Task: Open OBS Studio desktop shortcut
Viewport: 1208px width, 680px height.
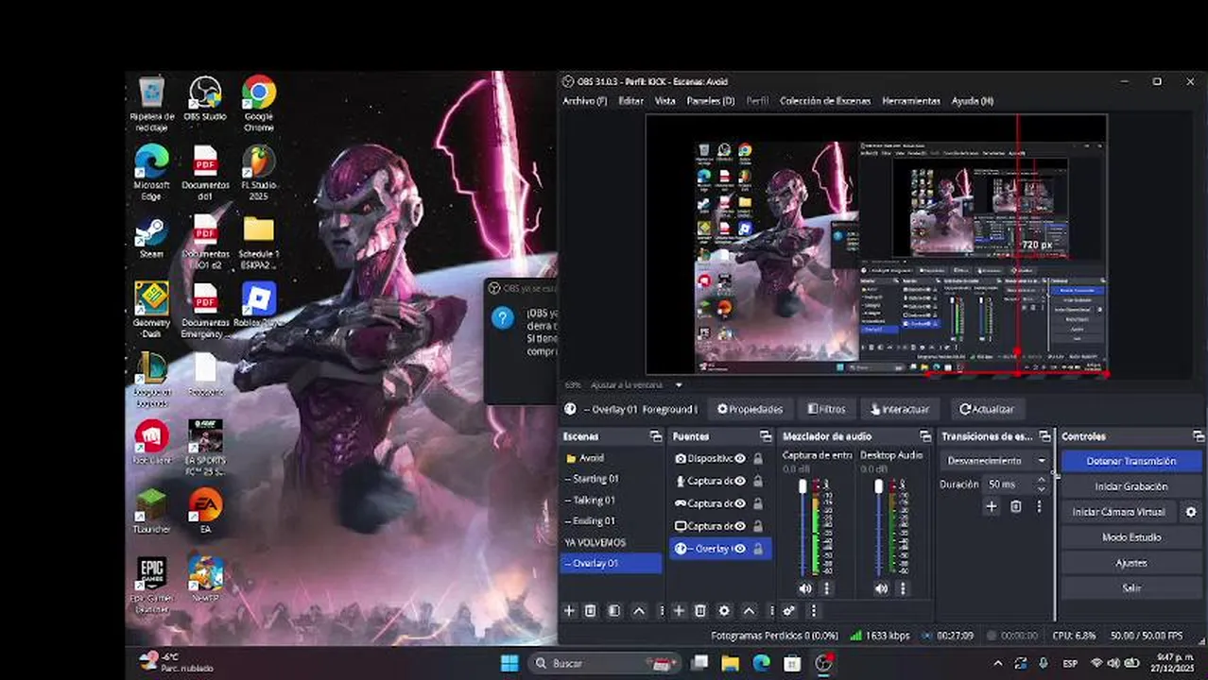Action: click(x=204, y=98)
